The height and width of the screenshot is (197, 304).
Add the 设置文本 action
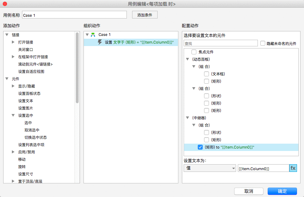(26, 101)
